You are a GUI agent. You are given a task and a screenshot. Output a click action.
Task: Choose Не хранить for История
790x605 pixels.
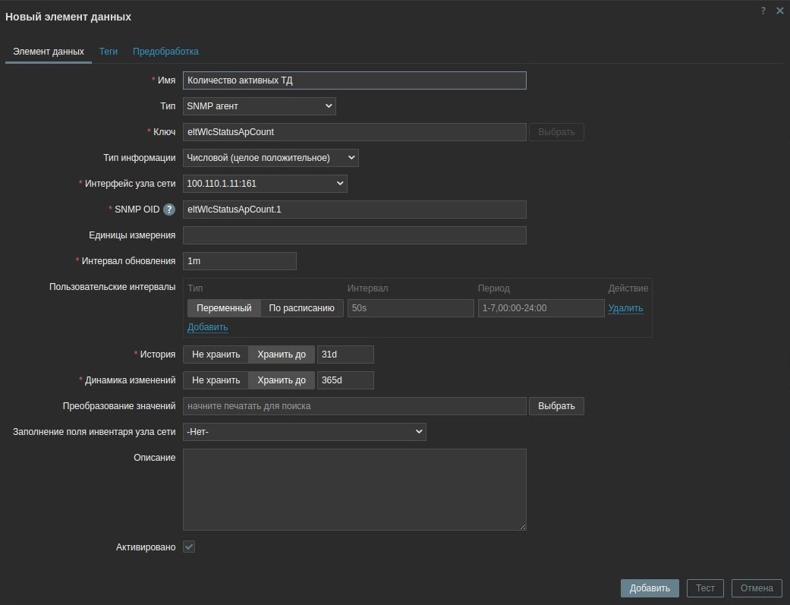coord(216,354)
